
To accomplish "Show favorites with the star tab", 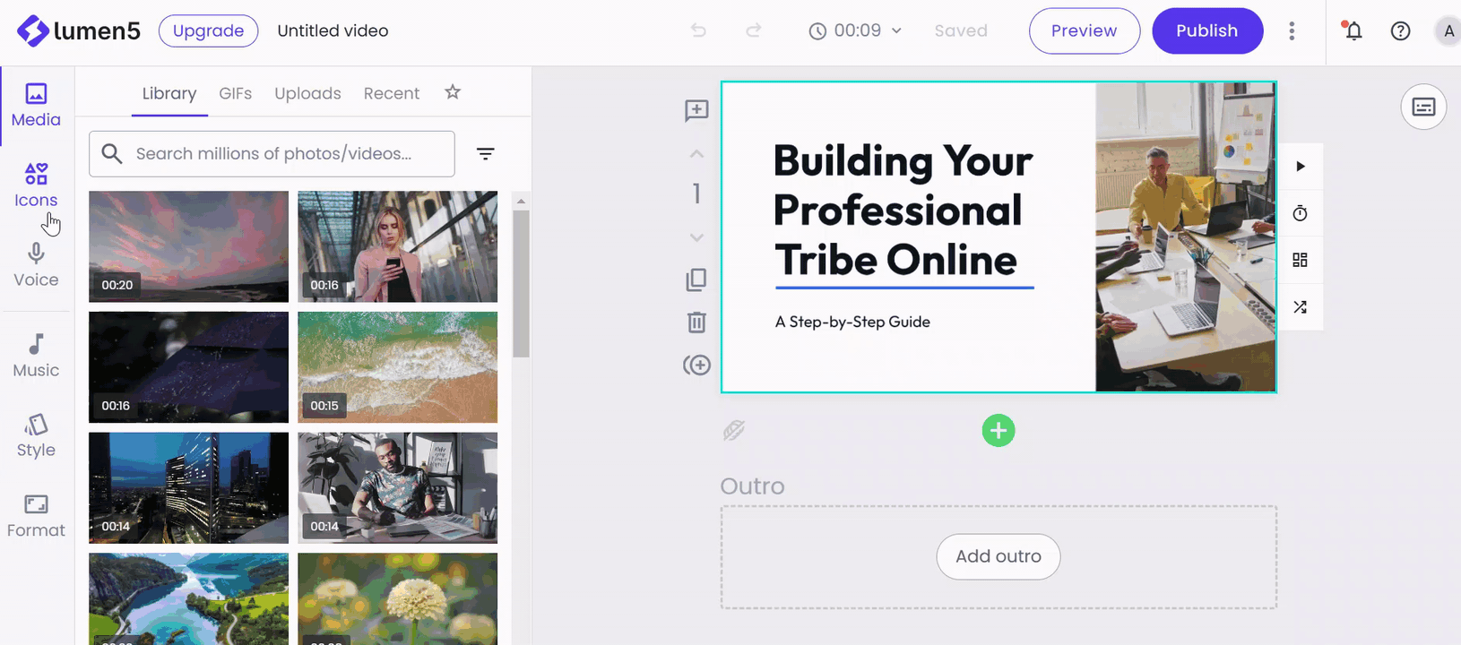I will [x=453, y=92].
